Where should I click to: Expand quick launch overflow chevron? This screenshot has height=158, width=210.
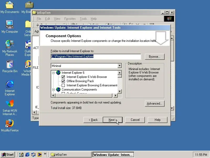[45, 154]
